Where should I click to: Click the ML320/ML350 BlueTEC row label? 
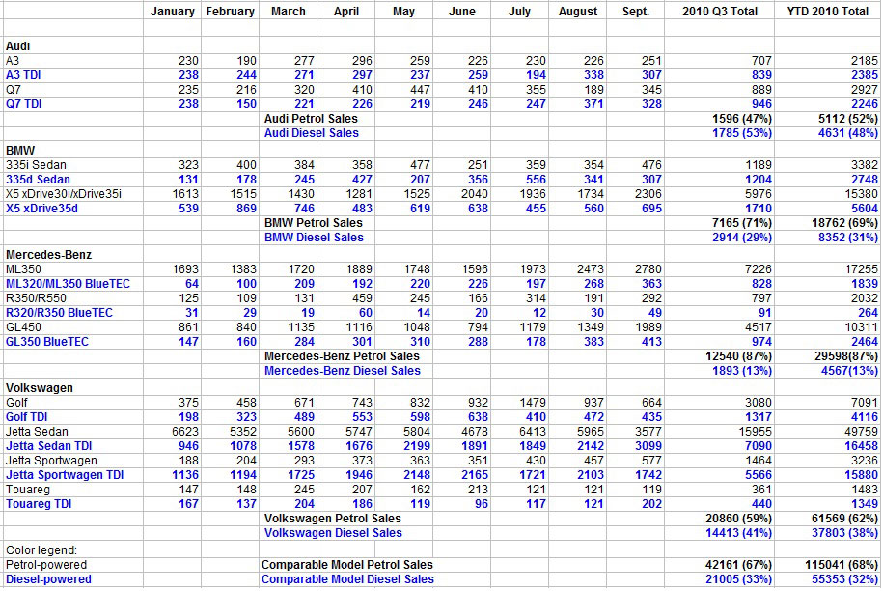[x=68, y=283]
